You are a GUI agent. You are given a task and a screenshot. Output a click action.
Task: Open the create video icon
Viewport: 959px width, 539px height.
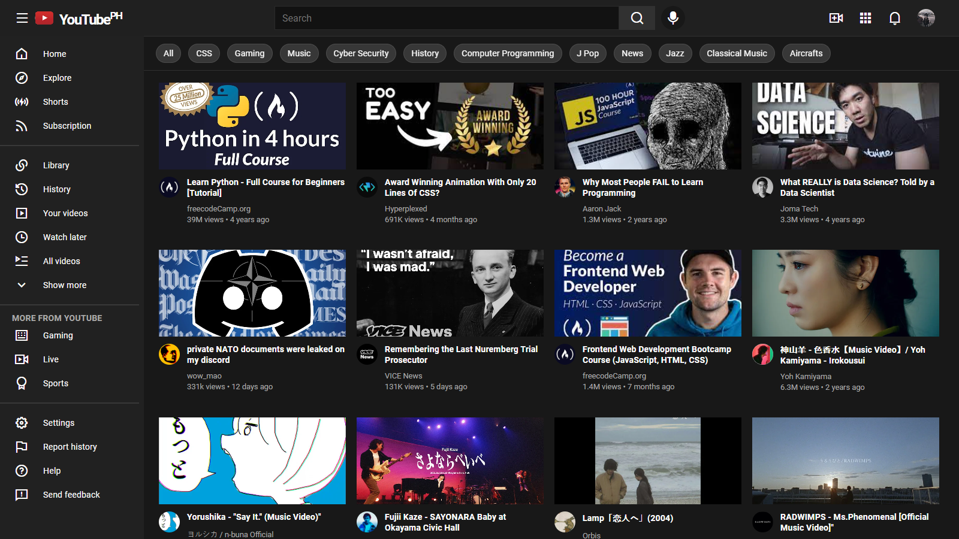[836, 18]
